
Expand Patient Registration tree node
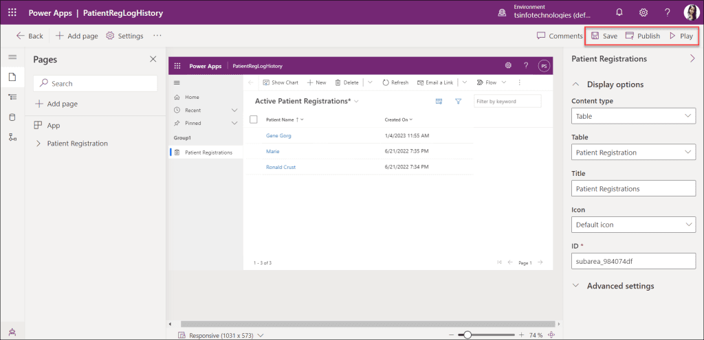coord(38,144)
